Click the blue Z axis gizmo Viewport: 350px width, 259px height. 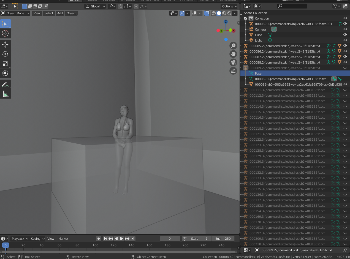226,21
